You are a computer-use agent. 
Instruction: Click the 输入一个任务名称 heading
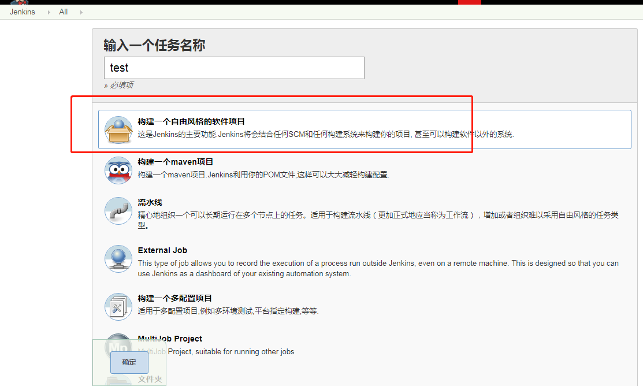click(154, 45)
